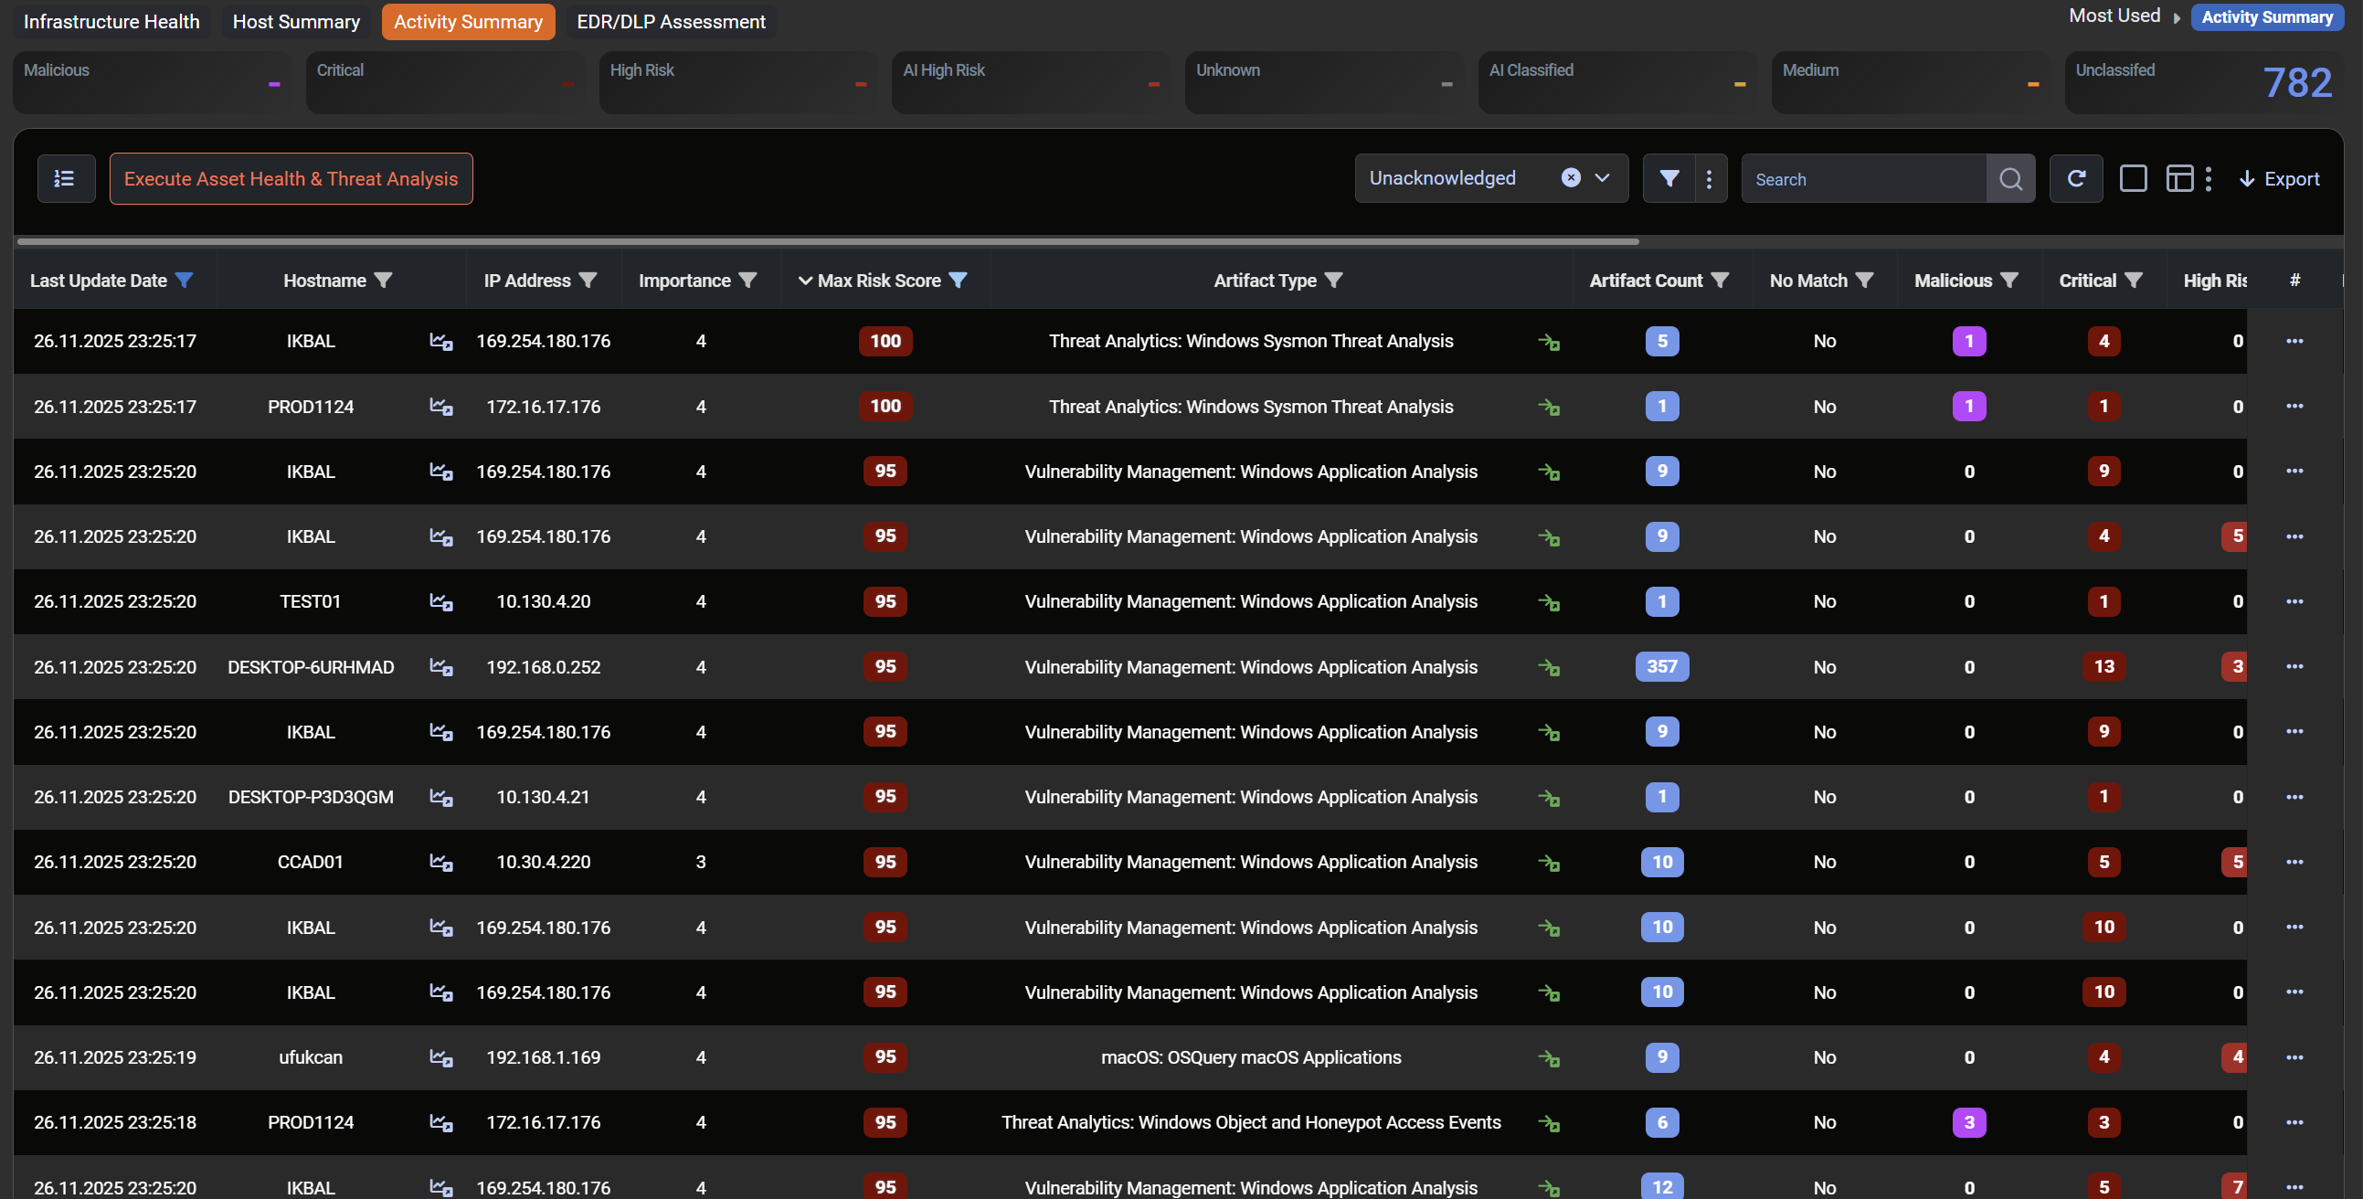Switch to Host Summary tab
The width and height of the screenshot is (2363, 1199).
pyautogui.click(x=295, y=21)
